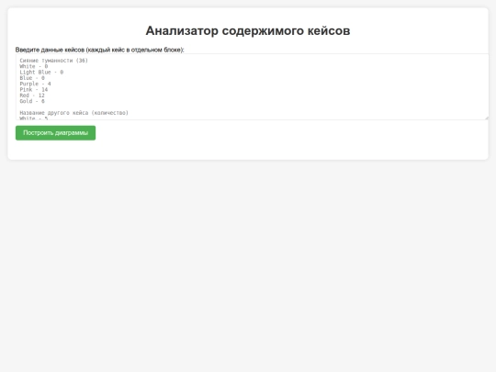Click the heading Анализатор содержимого кейсов
The width and height of the screenshot is (496, 372).
(248, 30)
